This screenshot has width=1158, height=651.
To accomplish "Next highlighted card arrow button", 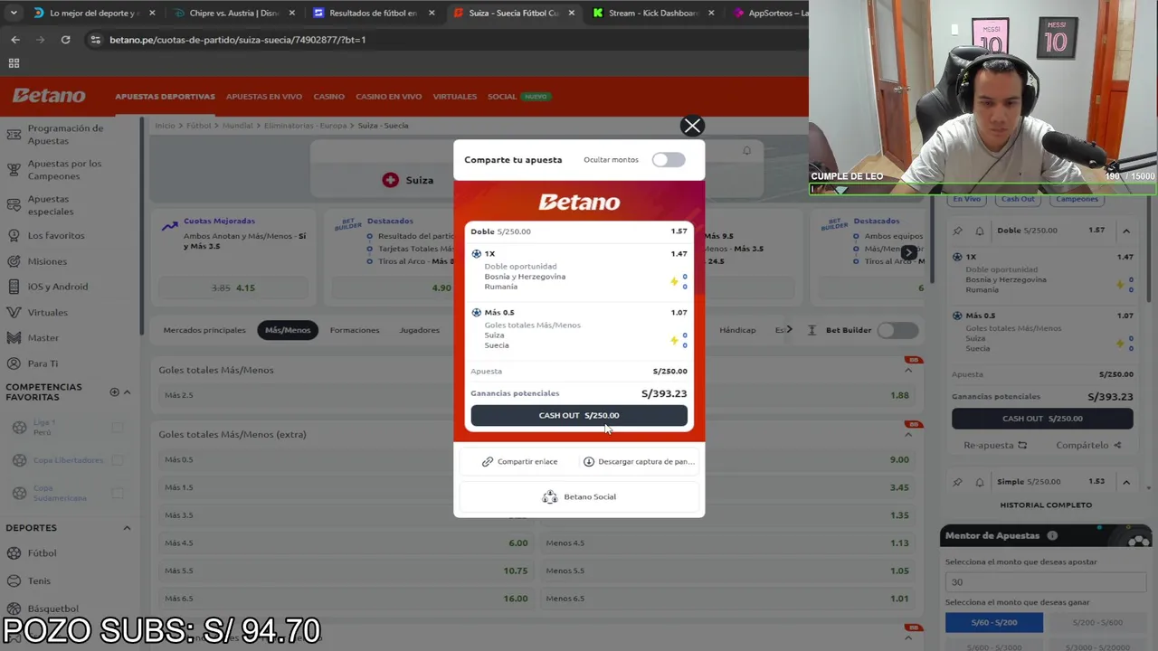I will coord(908,252).
